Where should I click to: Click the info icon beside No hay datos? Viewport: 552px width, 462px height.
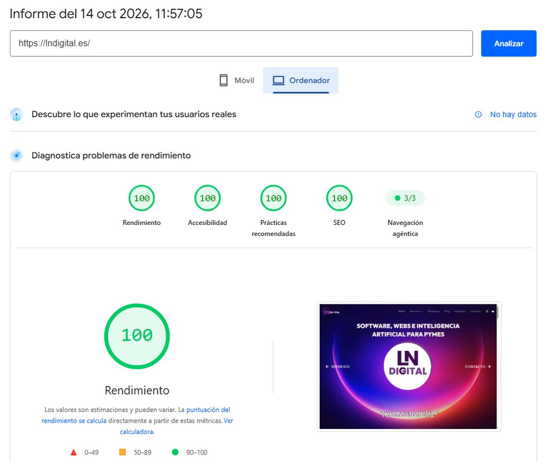coord(478,114)
